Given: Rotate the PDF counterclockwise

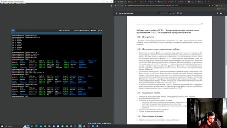Looking at the screenshot, I should click(181, 13).
